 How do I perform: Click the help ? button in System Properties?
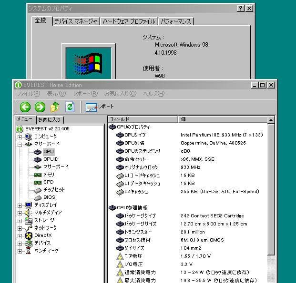click(241, 8)
